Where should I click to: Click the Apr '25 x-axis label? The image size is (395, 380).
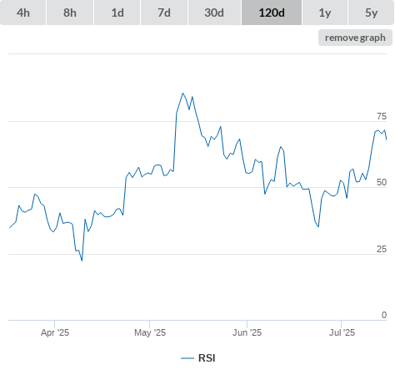pyautogui.click(x=55, y=332)
